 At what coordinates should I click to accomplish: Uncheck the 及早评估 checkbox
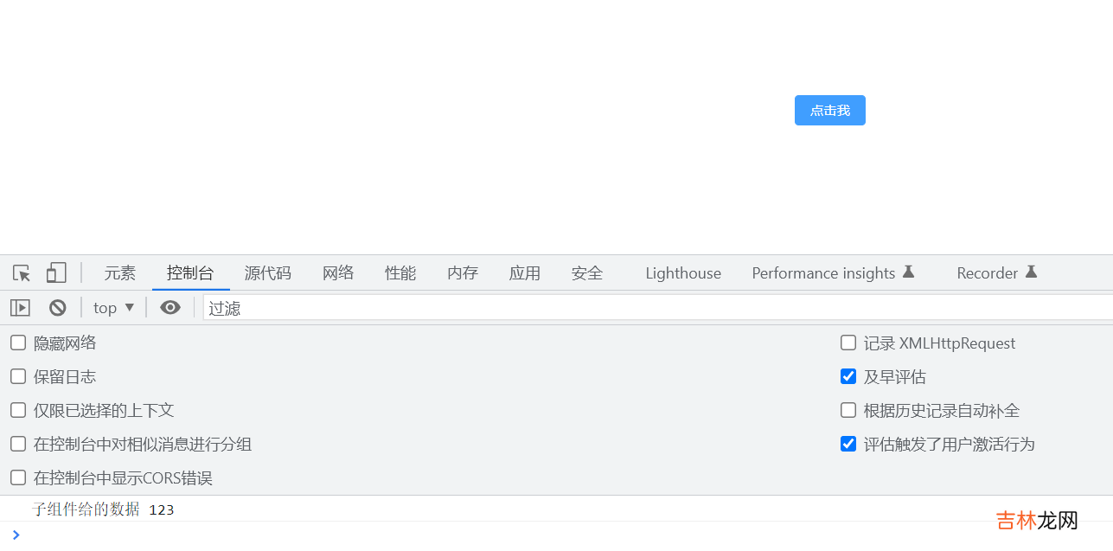point(848,377)
